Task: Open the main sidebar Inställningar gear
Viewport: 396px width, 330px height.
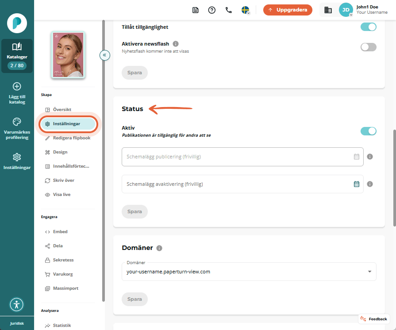Action: 17,157
